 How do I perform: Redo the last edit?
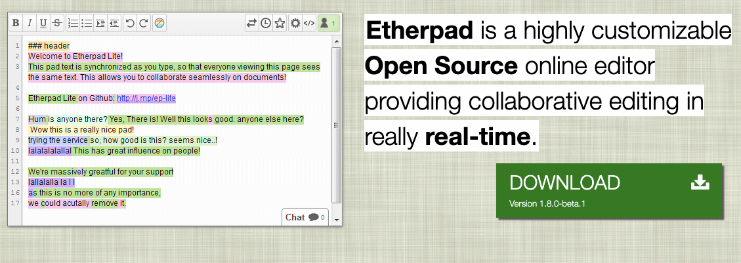coord(144,23)
